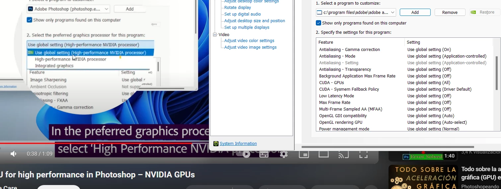This screenshot has width=501, height=189.
Task: Open Rotate display page
Action: (x=238, y=7)
